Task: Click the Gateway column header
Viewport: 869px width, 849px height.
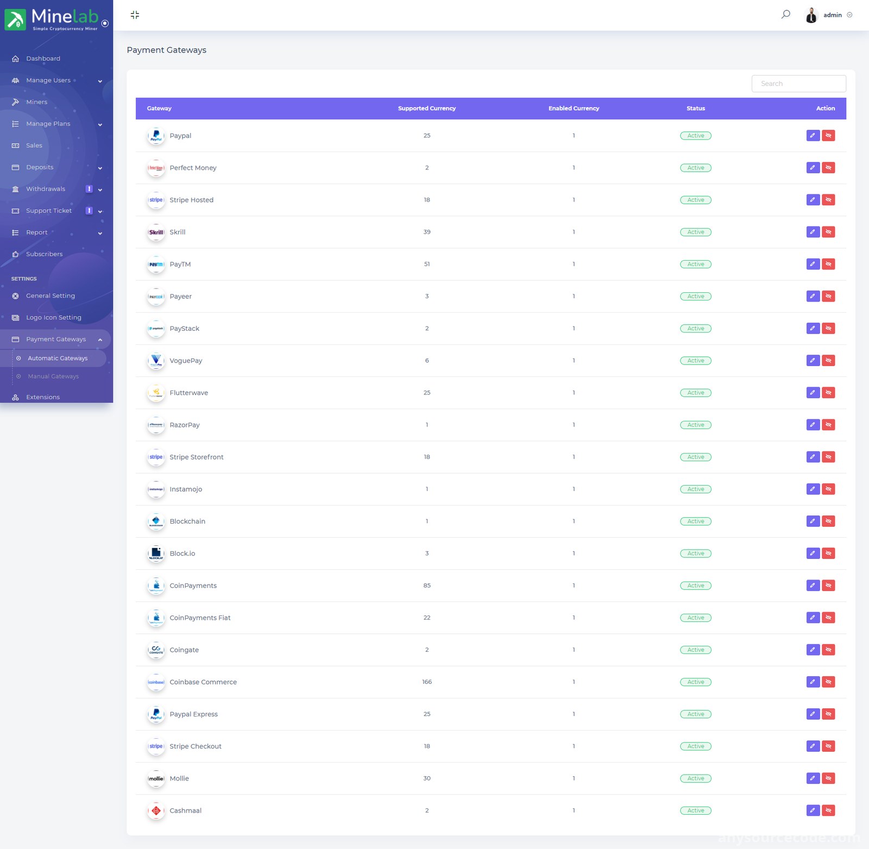Action: coord(159,108)
